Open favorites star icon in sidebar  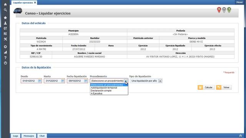pyautogui.click(x=5, y=18)
